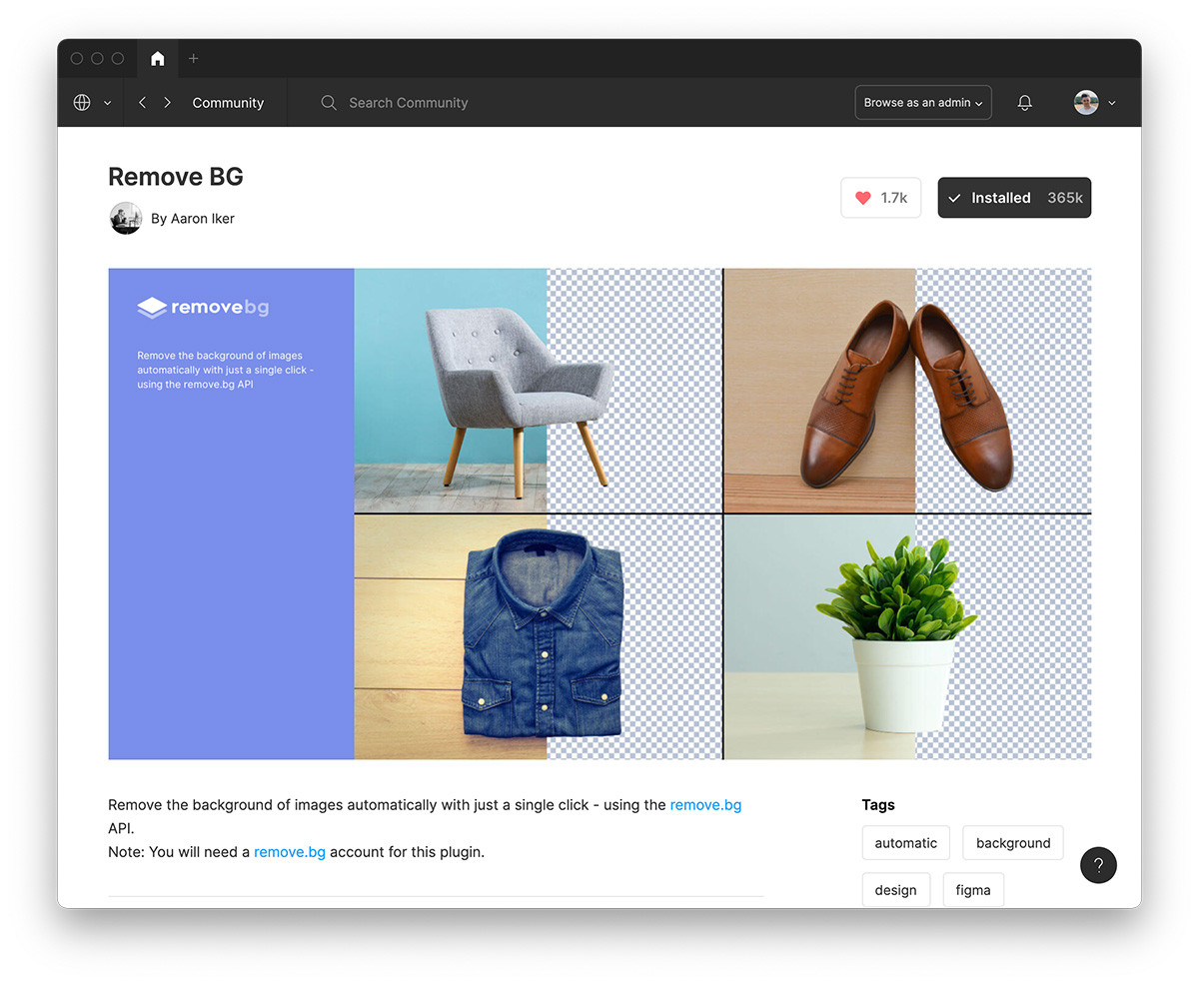Open remove.bg account link in note
The width and height of the screenshot is (1199, 984).
click(290, 852)
